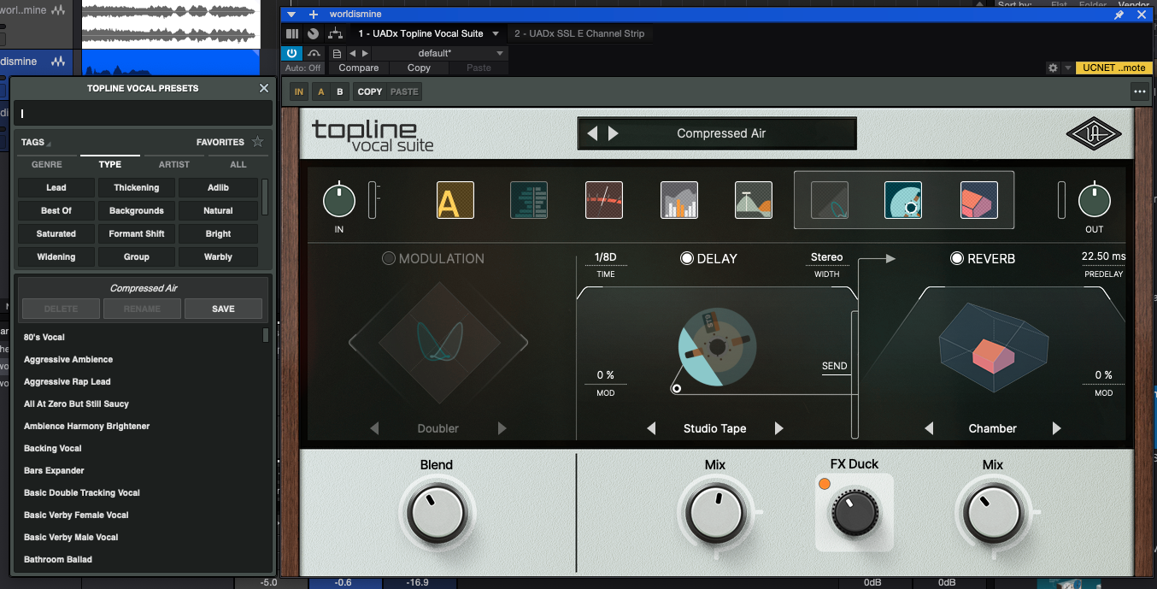Enable the Modulation section

click(389, 258)
